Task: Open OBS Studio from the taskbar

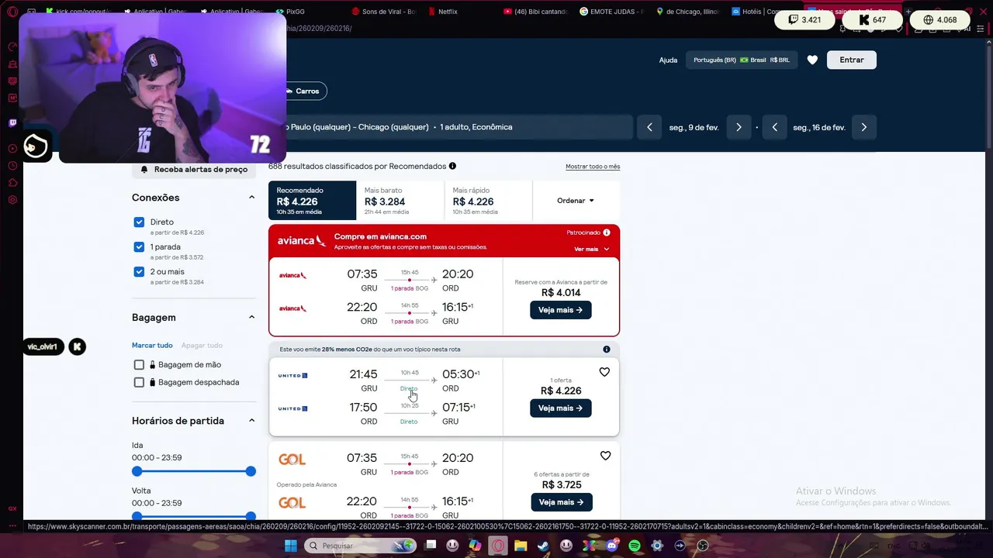Action: 703,546
